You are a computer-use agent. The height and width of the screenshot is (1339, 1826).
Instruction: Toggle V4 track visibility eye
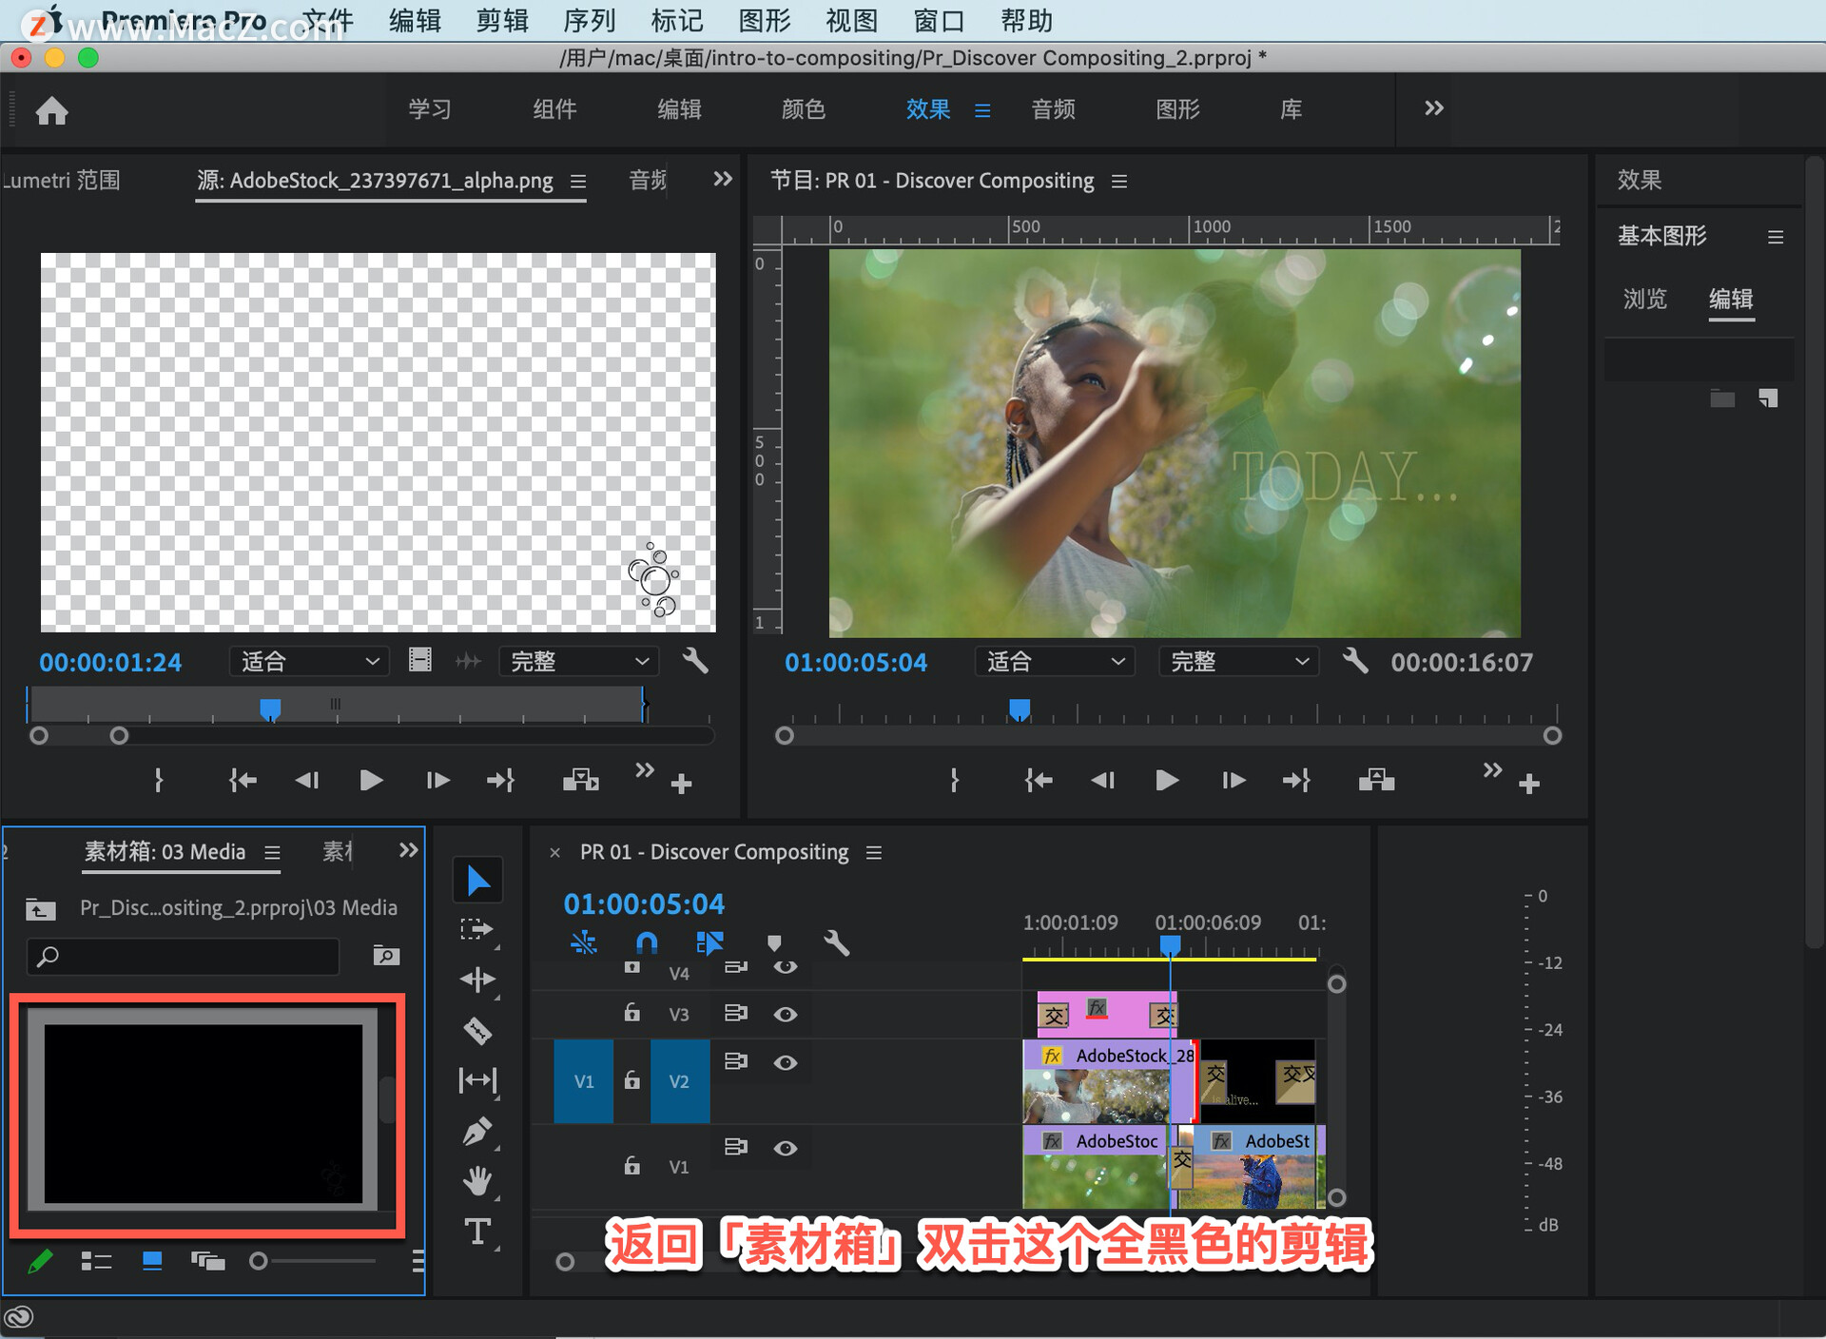(785, 967)
